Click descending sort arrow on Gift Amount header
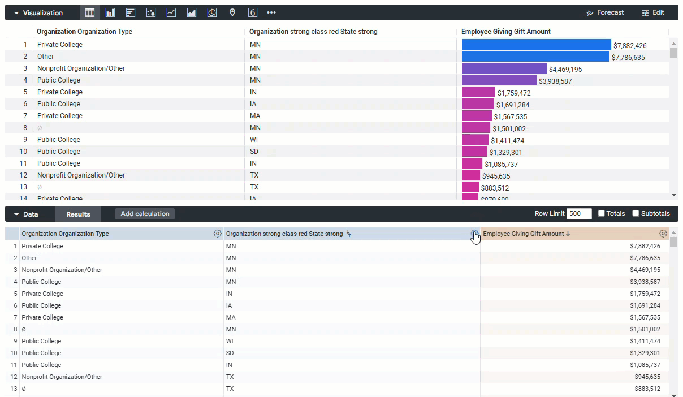The image size is (683, 397). click(568, 234)
